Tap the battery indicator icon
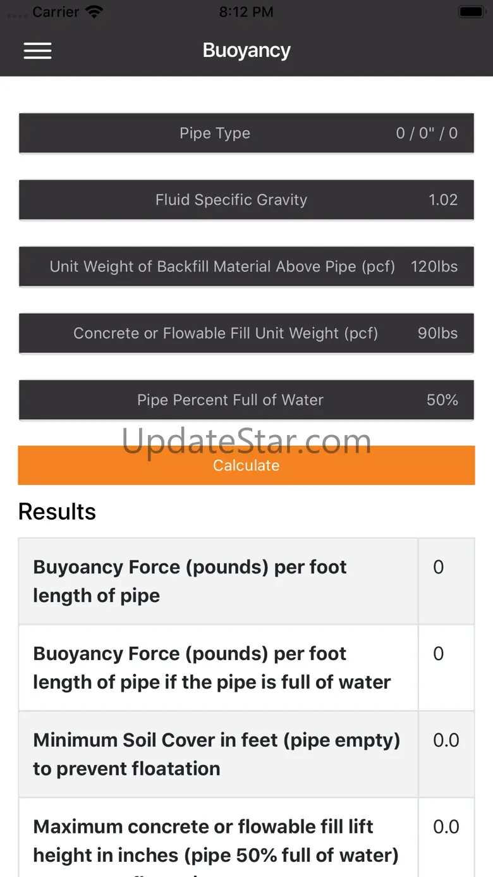The height and width of the screenshot is (877, 493). click(471, 12)
